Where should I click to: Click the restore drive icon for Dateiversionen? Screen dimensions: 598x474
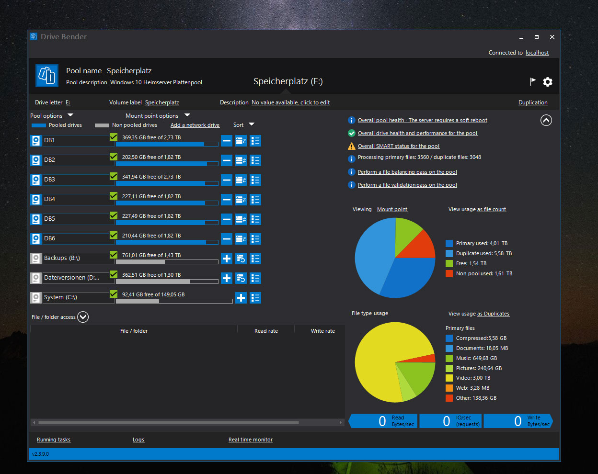coord(241,278)
